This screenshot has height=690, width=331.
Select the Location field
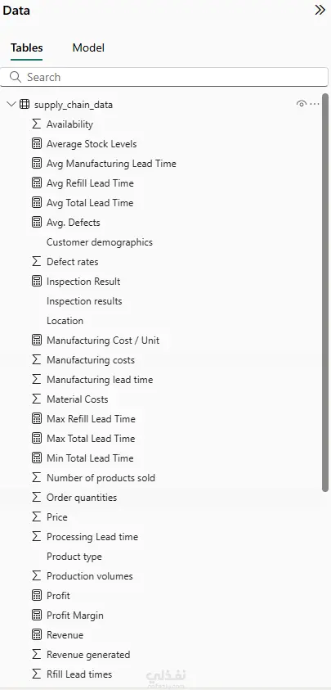point(65,321)
